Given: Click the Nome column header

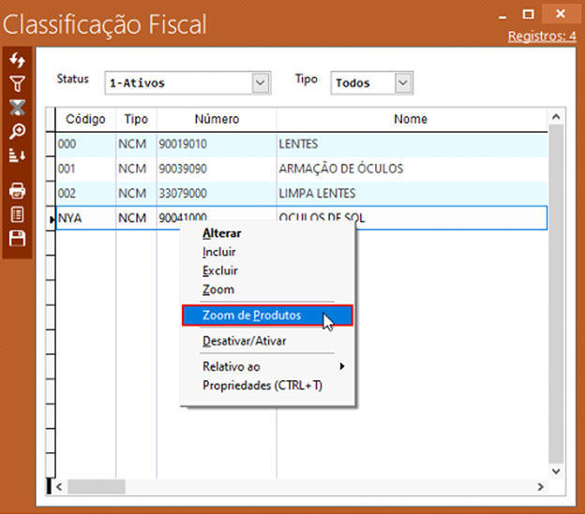Looking at the screenshot, I should pos(411,120).
